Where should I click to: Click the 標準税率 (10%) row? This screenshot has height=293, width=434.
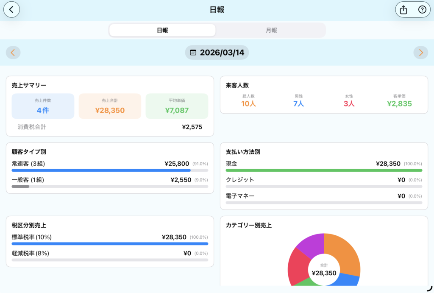coord(110,237)
